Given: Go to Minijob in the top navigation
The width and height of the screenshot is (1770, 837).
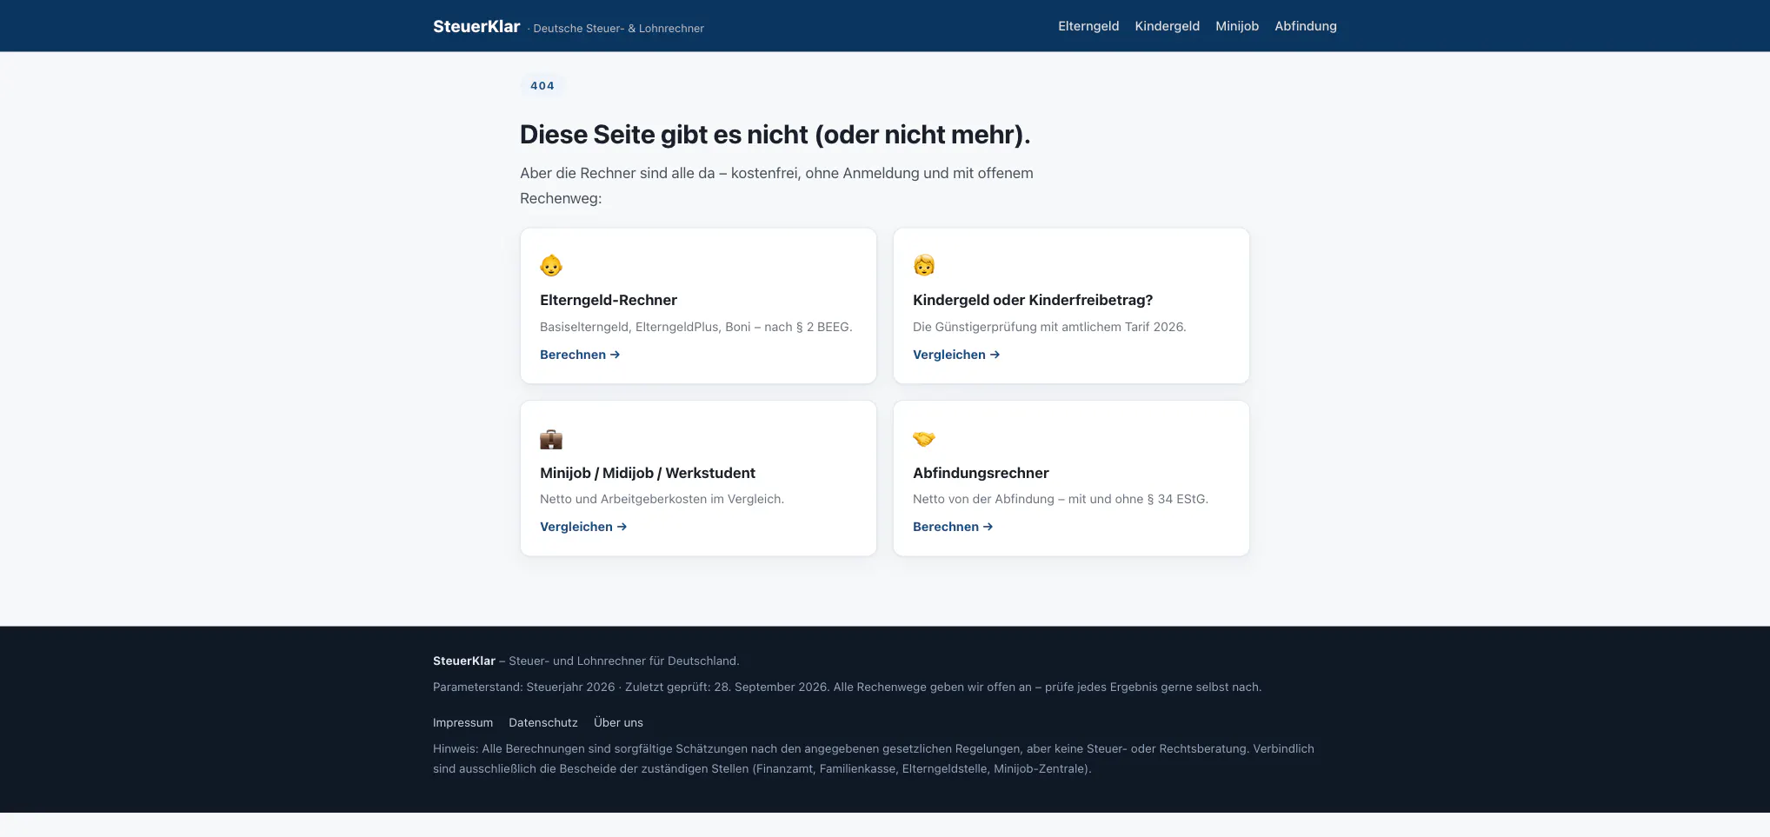Looking at the screenshot, I should [x=1237, y=26].
